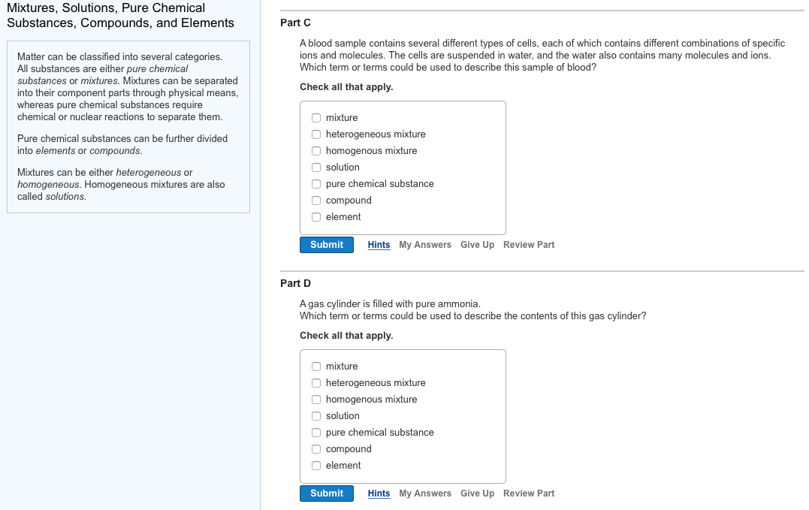View My Answers for Part D
809x510 pixels.
point(425,493)
